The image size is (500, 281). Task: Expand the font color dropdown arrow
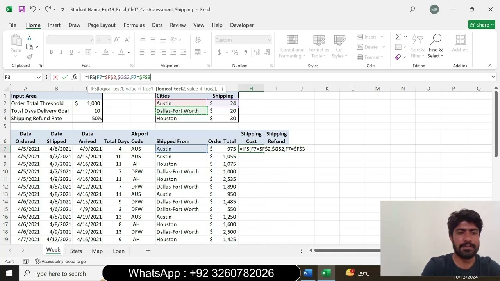129,52
